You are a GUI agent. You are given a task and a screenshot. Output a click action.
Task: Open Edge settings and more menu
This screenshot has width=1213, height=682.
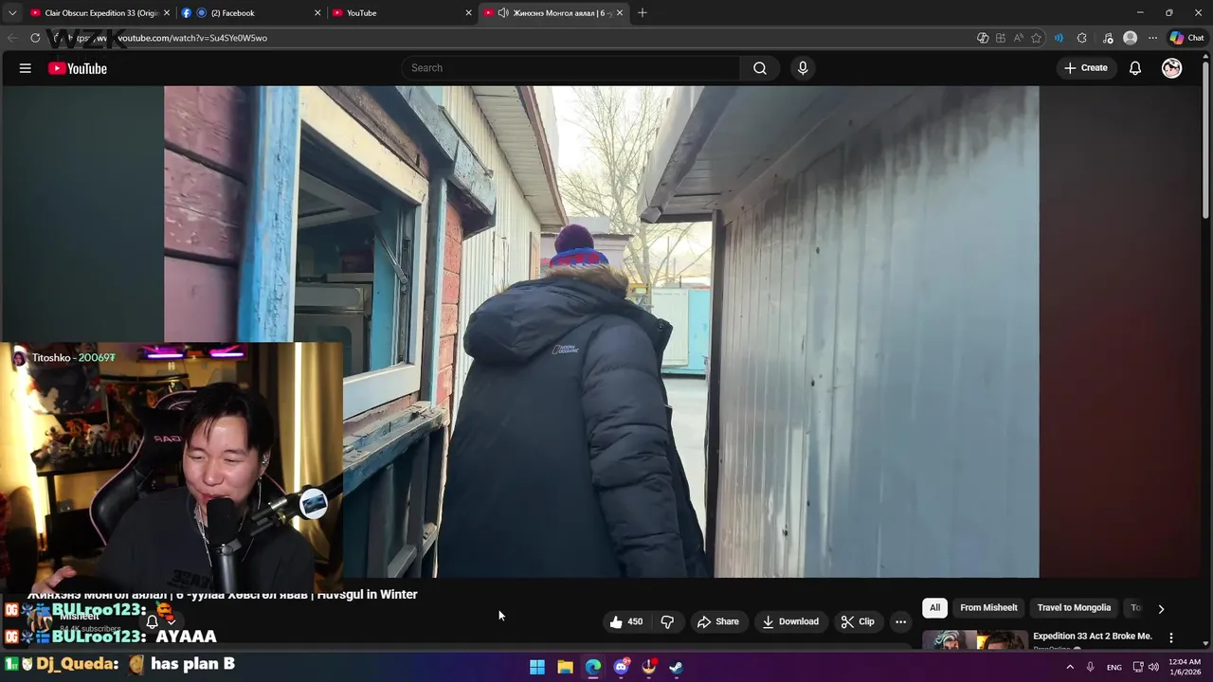[x=1152, y=38]
